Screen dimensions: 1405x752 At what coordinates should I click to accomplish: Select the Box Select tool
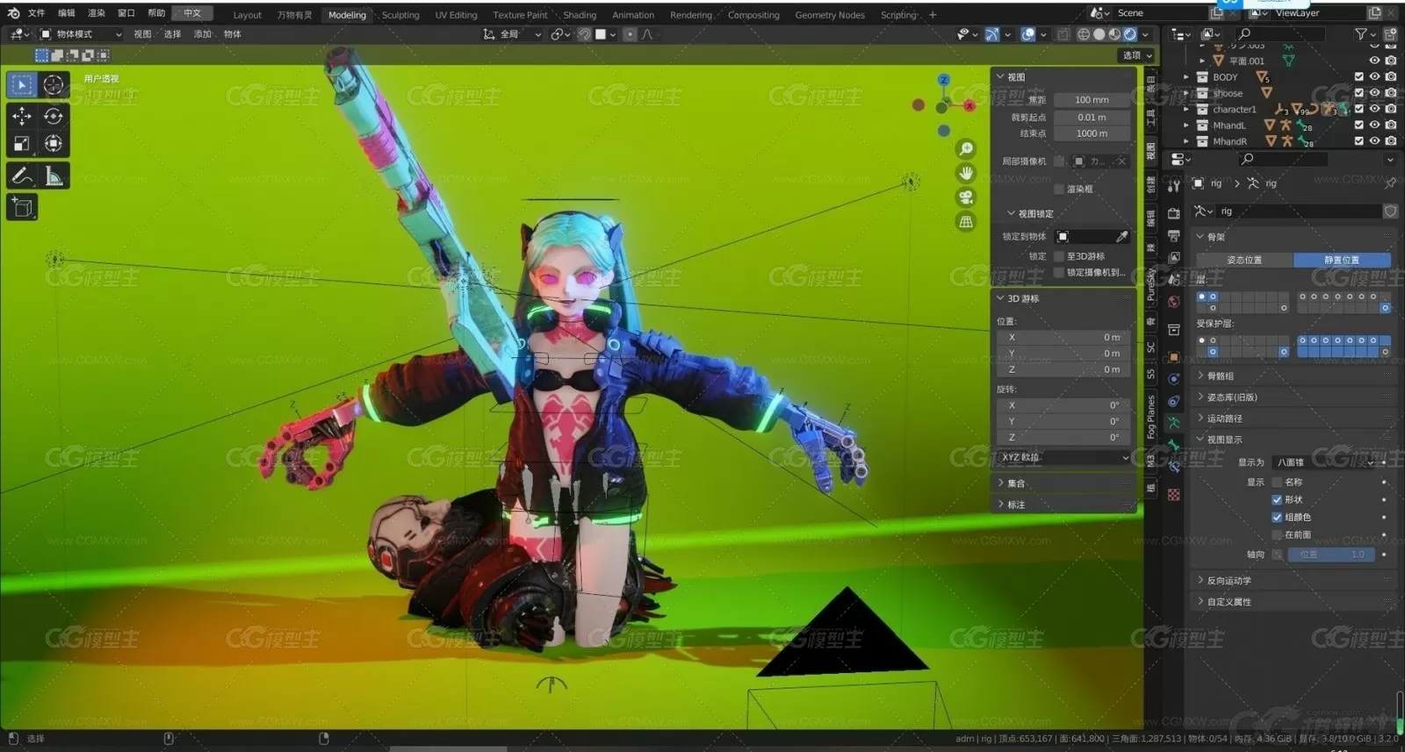point(22,84)
